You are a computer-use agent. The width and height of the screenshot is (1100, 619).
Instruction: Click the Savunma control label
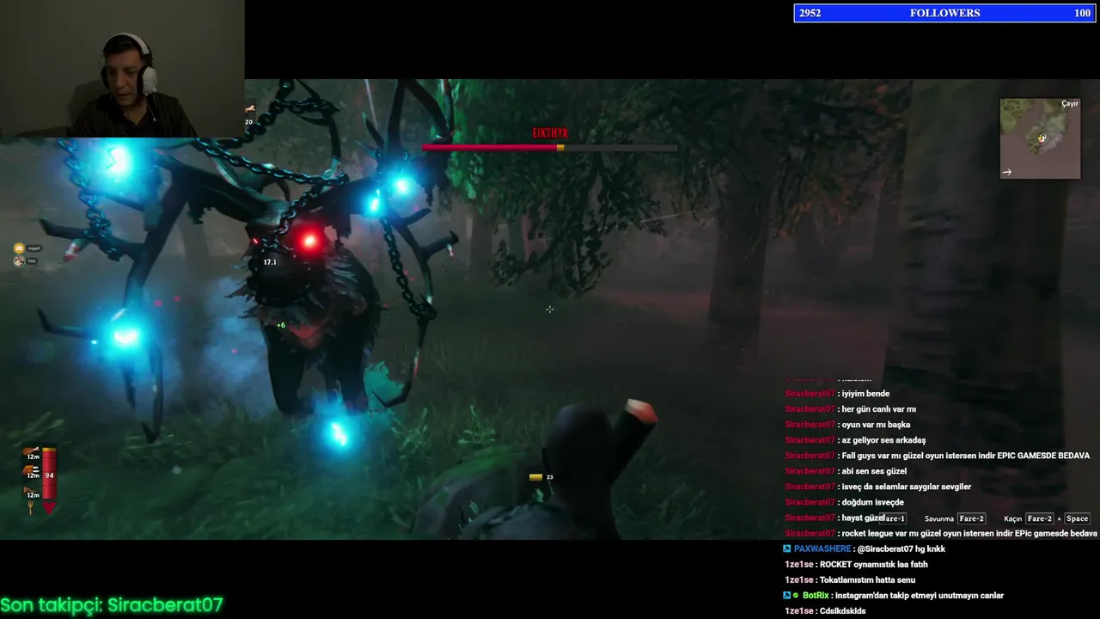coord(939,518)
